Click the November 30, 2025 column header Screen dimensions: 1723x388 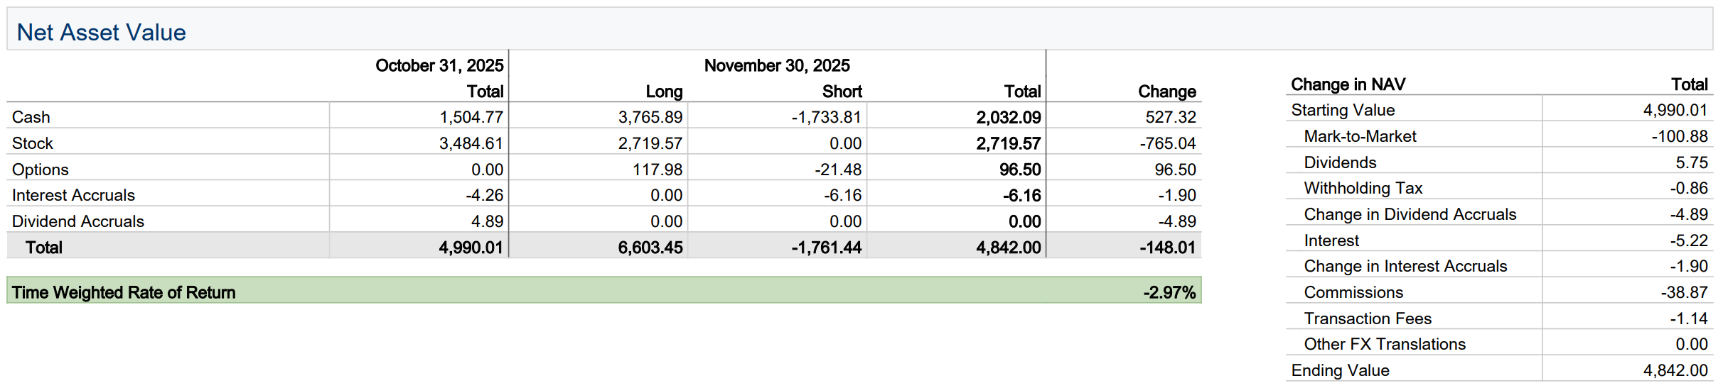tap(777, 66)
